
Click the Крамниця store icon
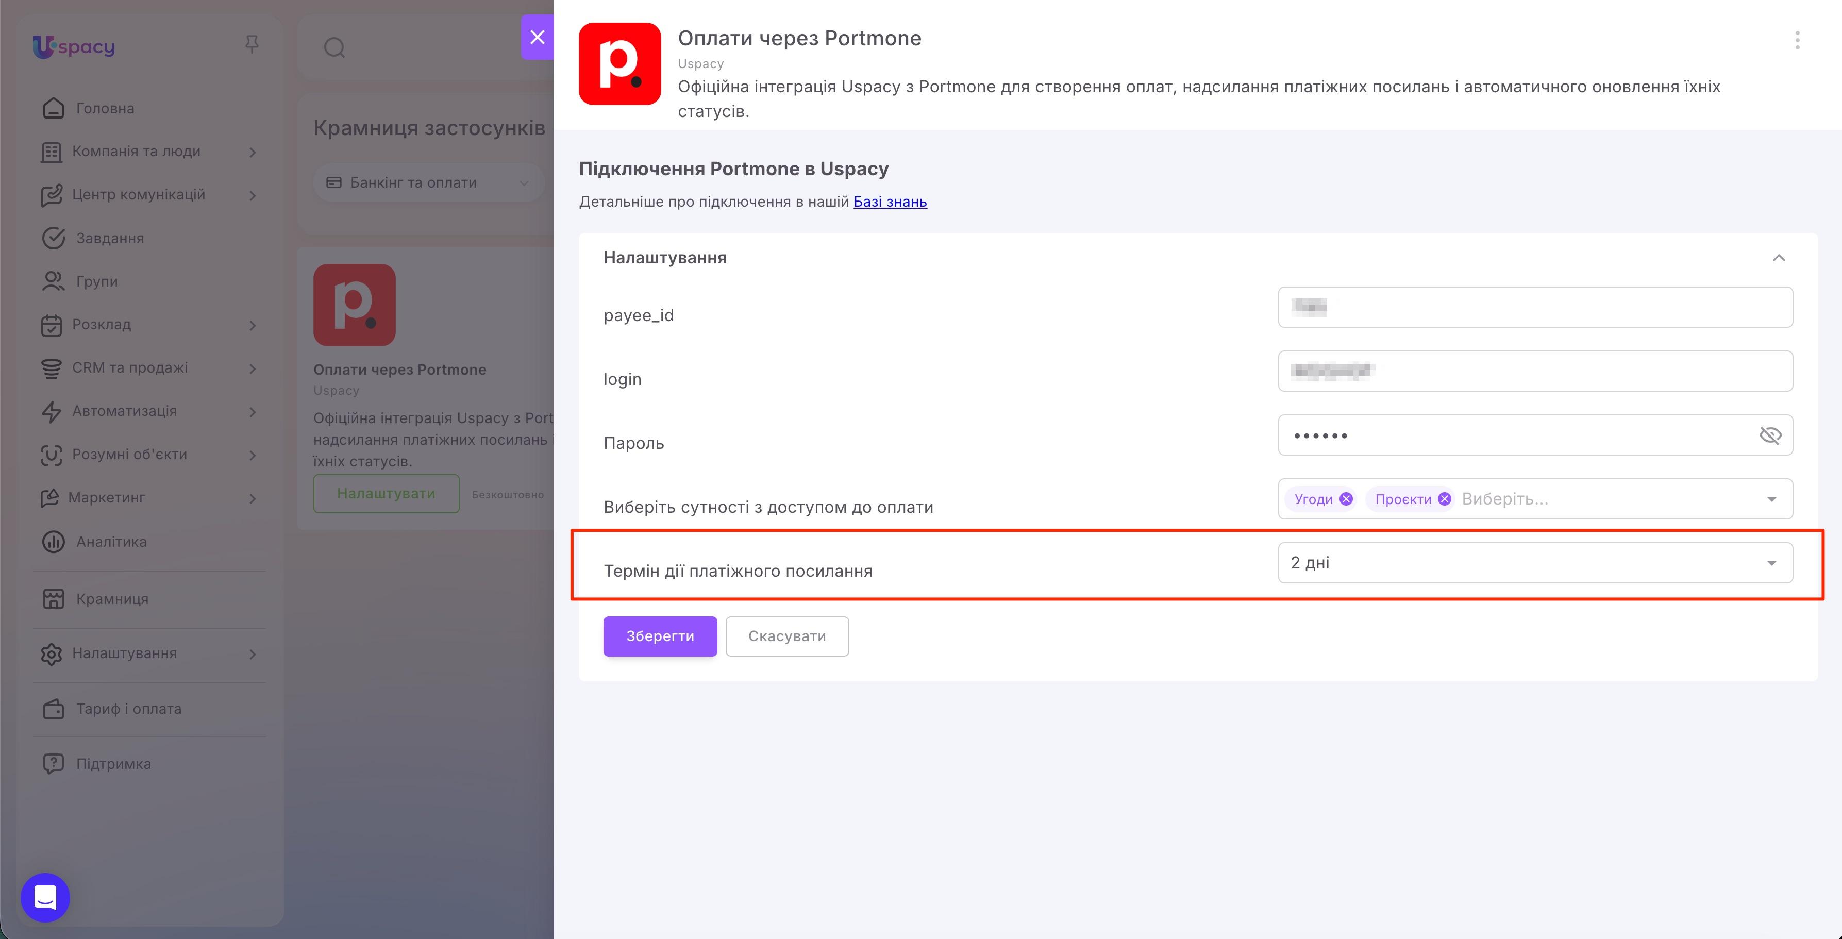54,599
